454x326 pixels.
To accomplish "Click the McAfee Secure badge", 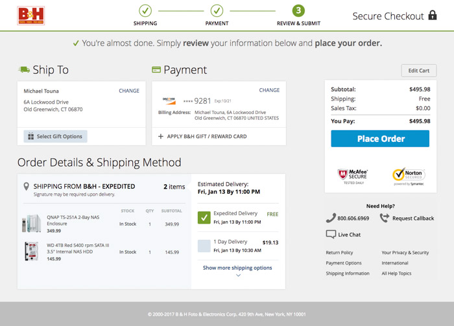I will tap(353, 176).
